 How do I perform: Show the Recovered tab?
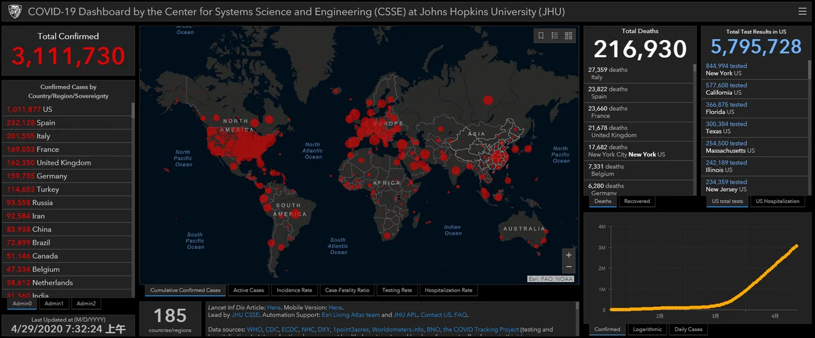pos(637,201)
